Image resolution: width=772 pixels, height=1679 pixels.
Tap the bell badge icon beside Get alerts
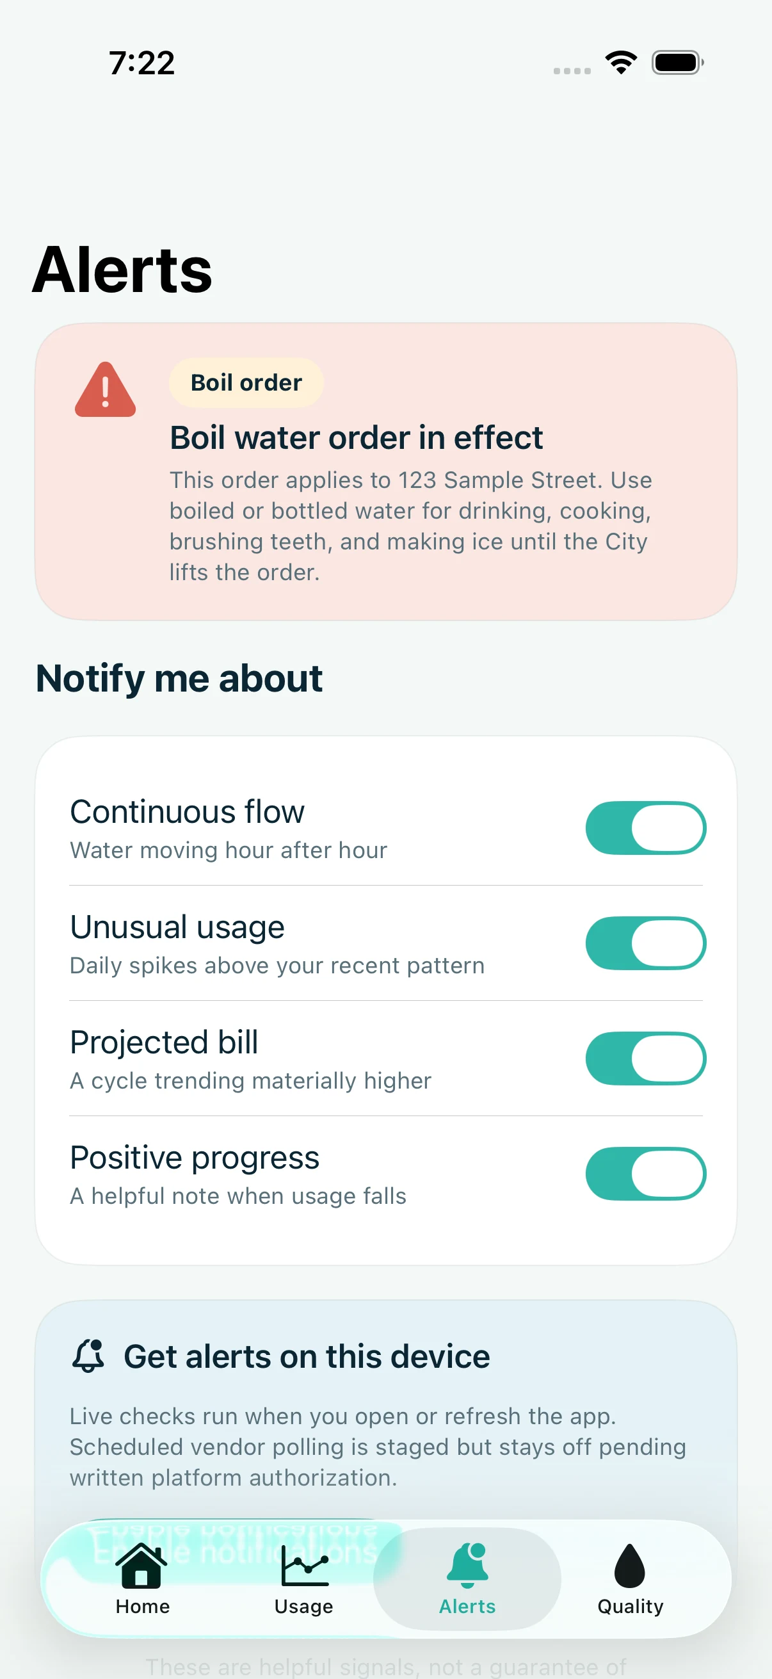88,1356
